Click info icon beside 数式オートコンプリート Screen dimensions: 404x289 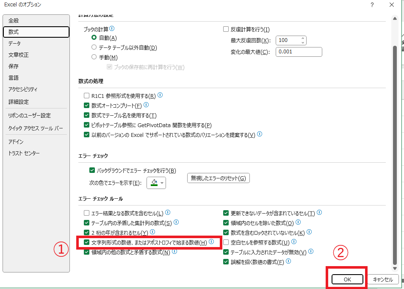146,105
